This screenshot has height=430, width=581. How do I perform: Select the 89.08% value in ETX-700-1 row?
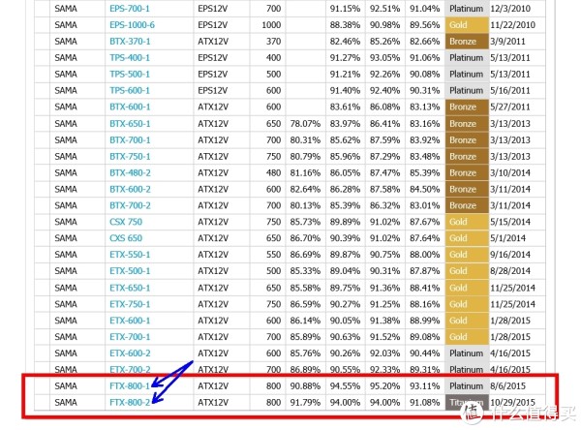coord(425,337)
